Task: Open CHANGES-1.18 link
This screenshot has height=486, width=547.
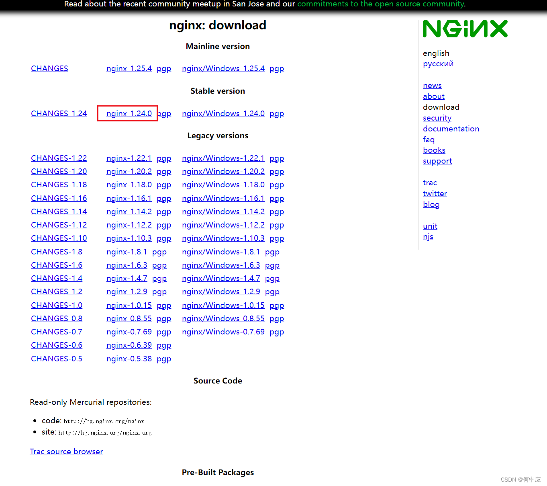Action: [x=59, y=185]
